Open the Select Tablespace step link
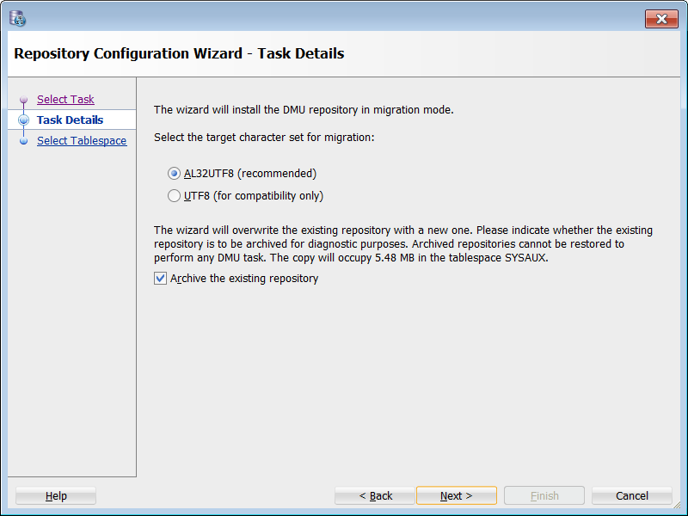This screenshot has width=688, height=516. [82, 140]
